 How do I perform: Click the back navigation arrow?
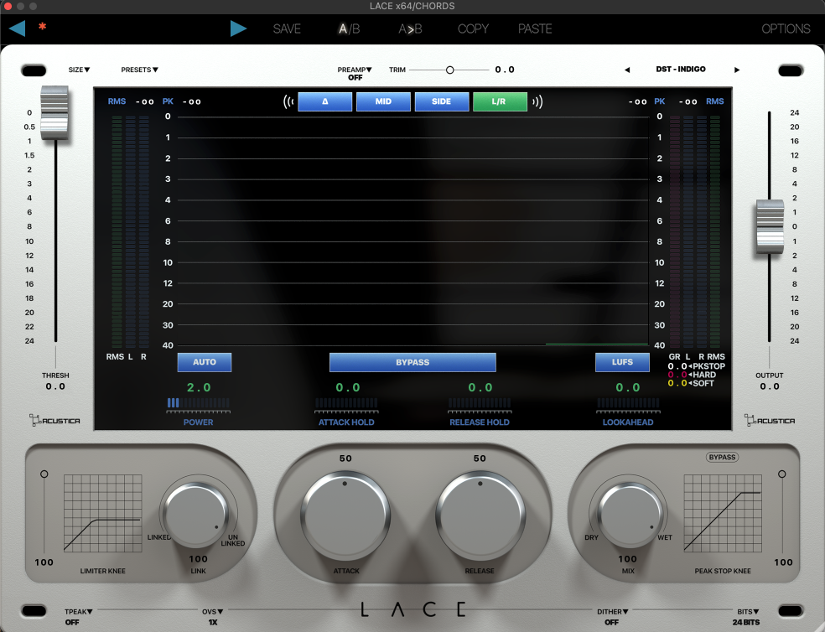coord(16,28)
